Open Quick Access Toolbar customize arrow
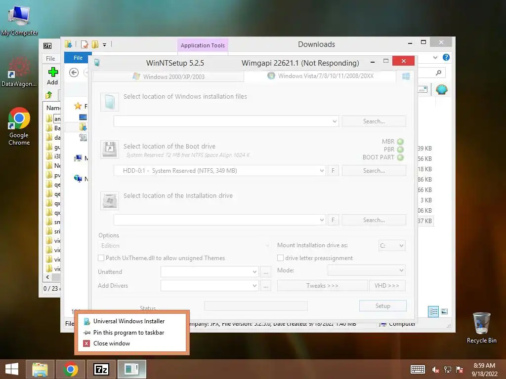Viewport: 506px width, 379px height. coord(105,45)
